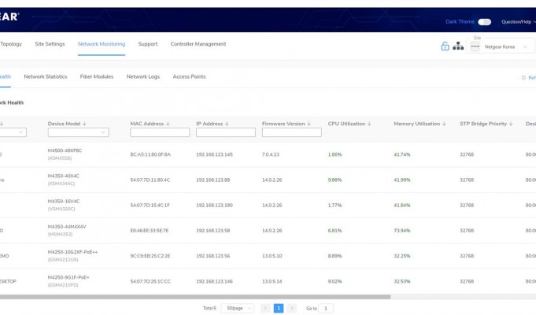Open the Site dropdown Netgear Korea
The width and height of the screenshot is (536, 315).
500,47
